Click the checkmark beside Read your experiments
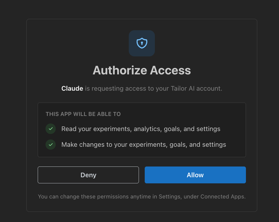The width and height of the screenshot is (279, 222). pyautogui.click(x=51, y=129)
